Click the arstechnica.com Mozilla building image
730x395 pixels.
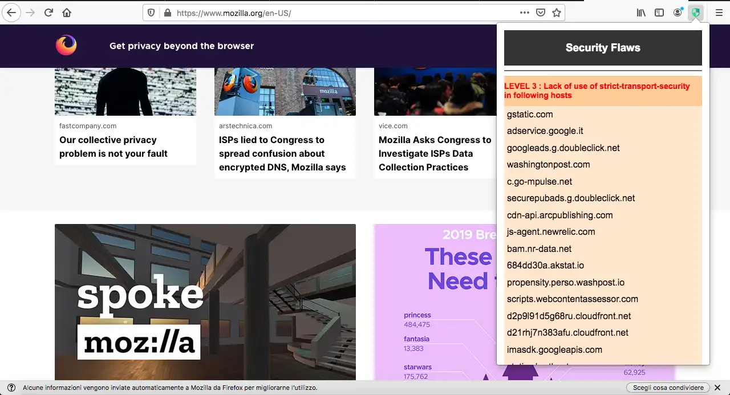coord(285,92)
